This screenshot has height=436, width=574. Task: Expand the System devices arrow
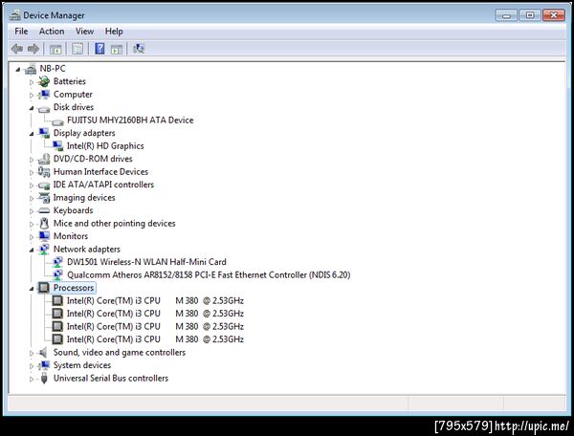pos(32,366)
